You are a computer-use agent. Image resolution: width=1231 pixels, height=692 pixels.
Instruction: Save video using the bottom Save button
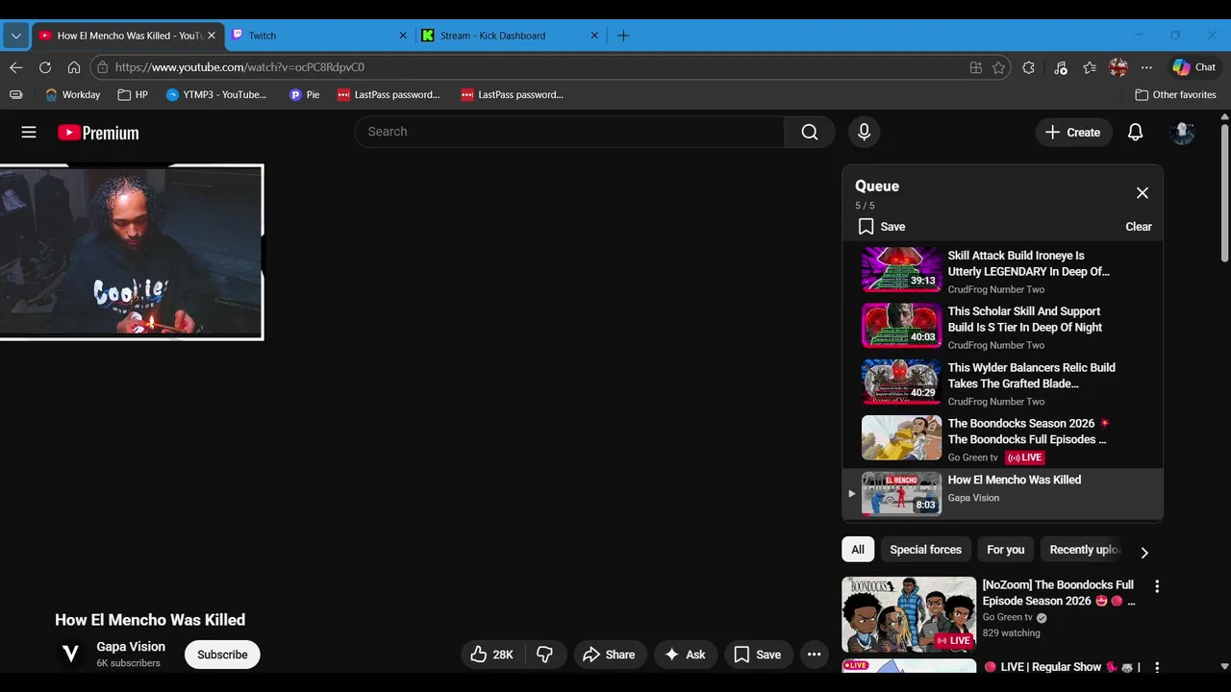(758, 655)
